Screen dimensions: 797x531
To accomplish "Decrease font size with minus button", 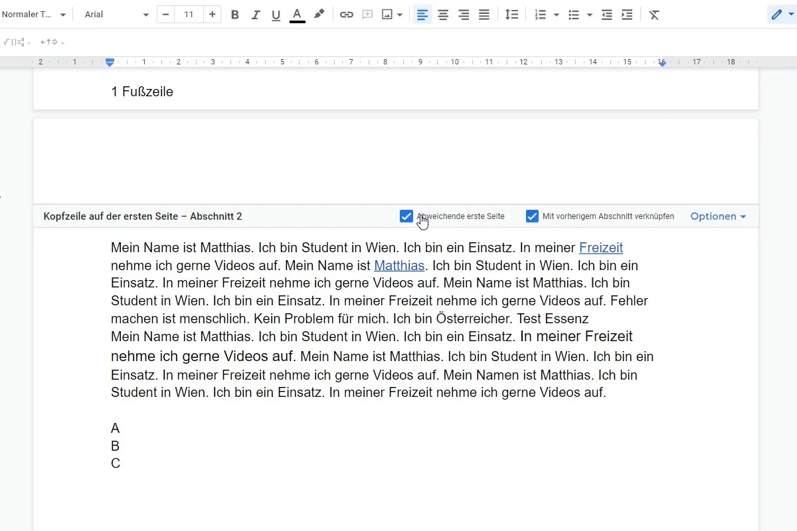I will [166, 15].
